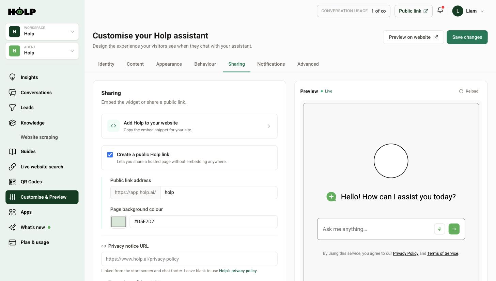Switch to the Advanced tab
The height and width of the screenshot is (281, 496).
pyautogui.click(x=308, y=64)
